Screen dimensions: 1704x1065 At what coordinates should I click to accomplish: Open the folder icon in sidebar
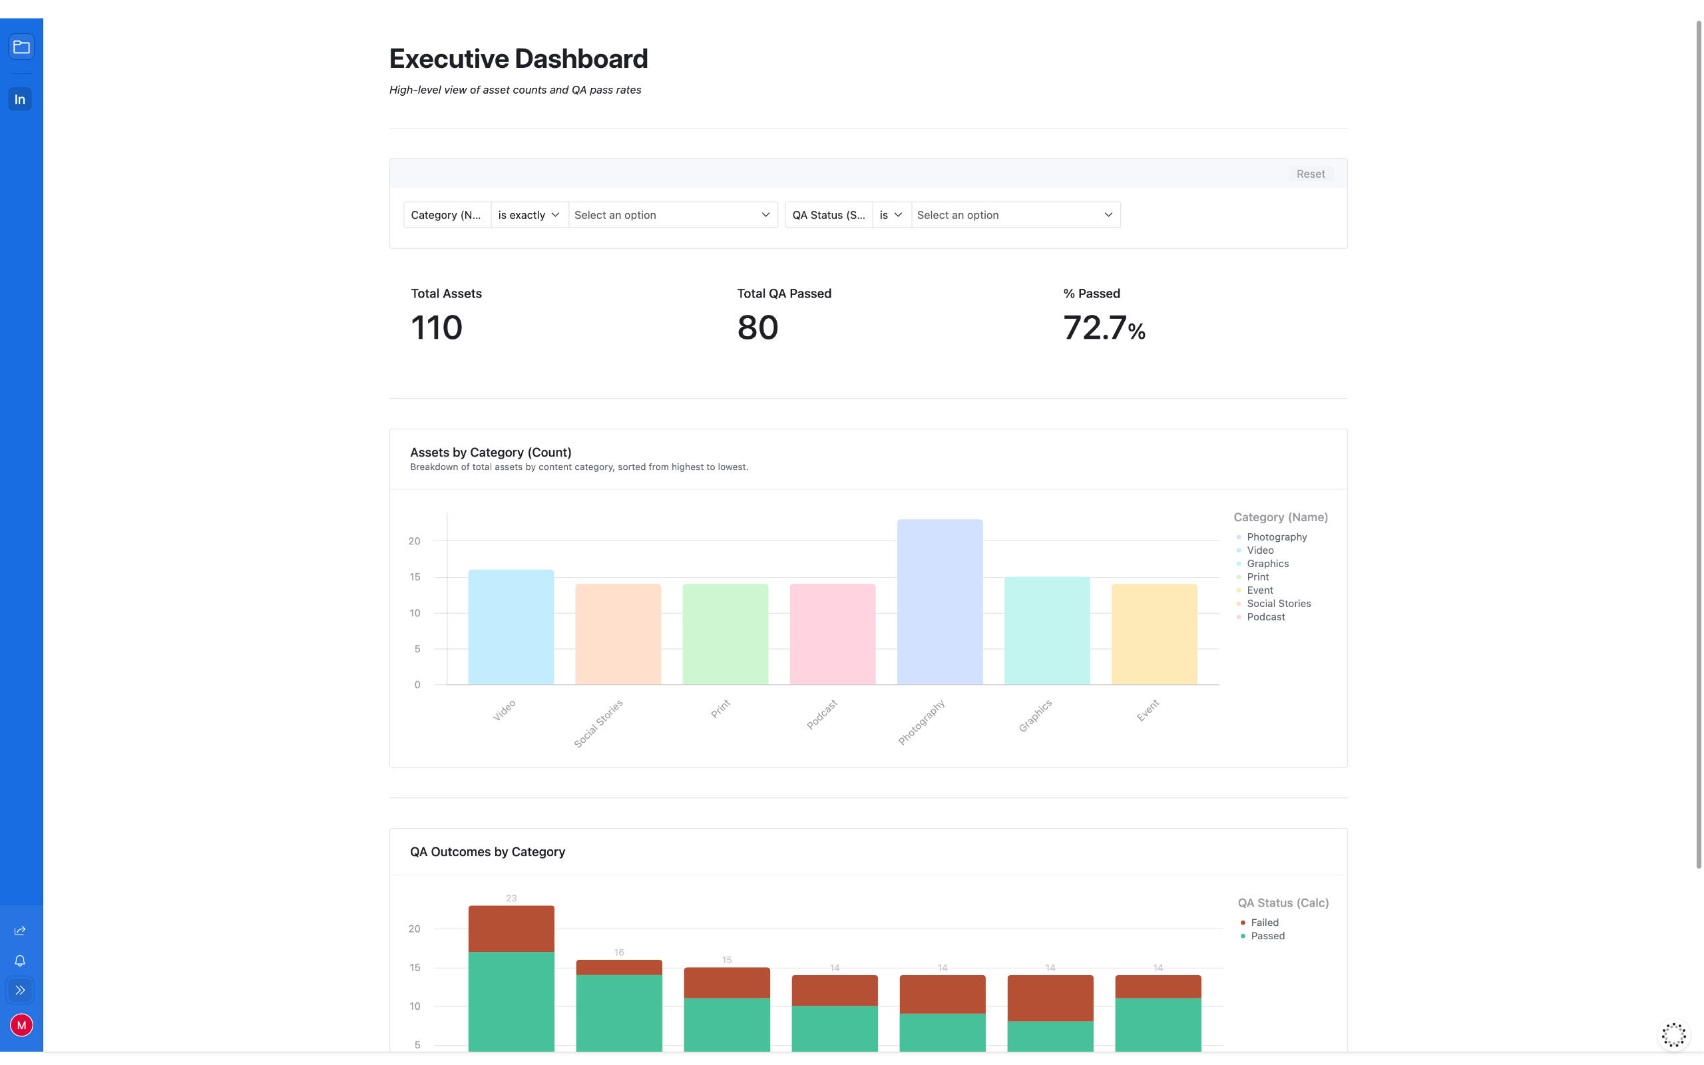click(21, 47)
